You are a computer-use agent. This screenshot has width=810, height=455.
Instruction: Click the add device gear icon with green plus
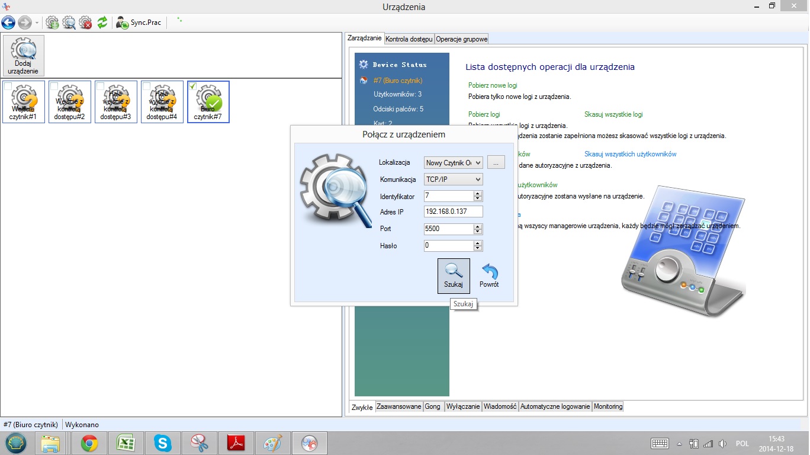pos(52,23)
